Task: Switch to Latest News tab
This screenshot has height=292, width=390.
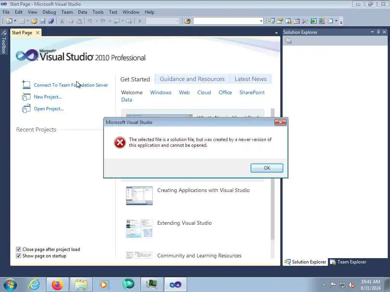Action: (251, 79)
